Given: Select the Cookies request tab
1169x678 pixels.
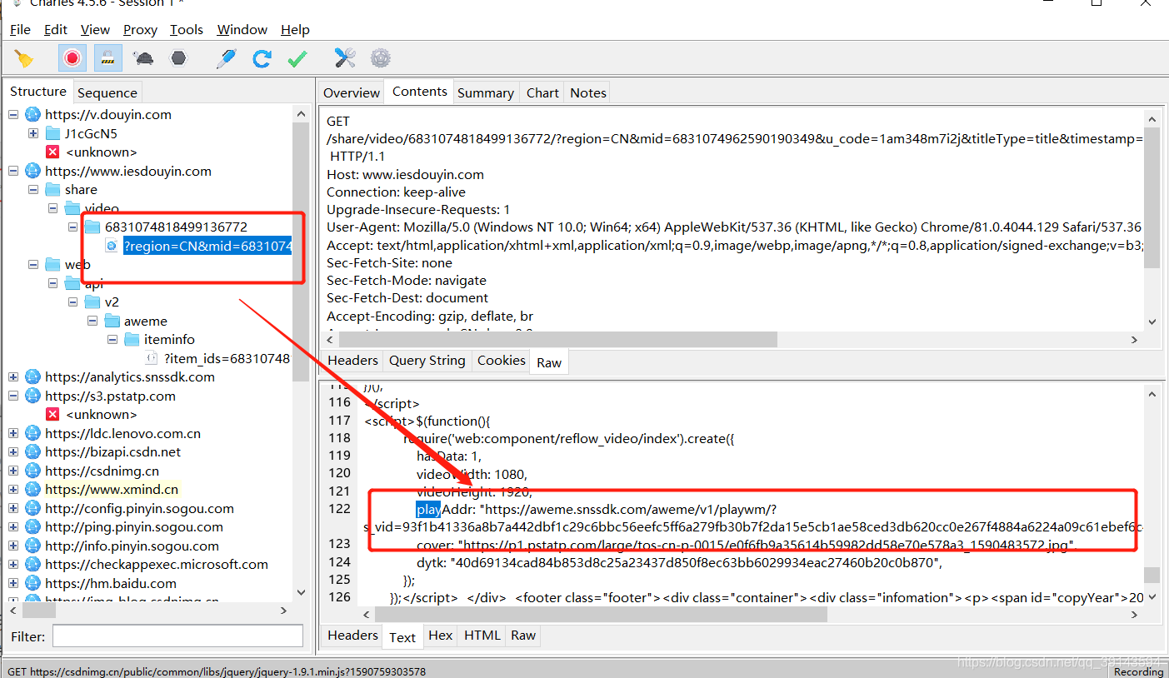Looking at the screenshot, I should [502, 361].
